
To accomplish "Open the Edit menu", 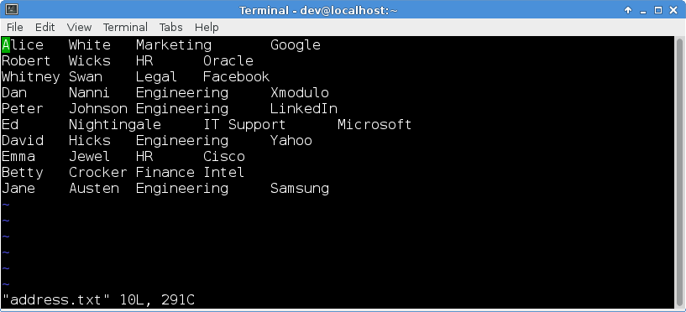I will [x=45, y=27].
